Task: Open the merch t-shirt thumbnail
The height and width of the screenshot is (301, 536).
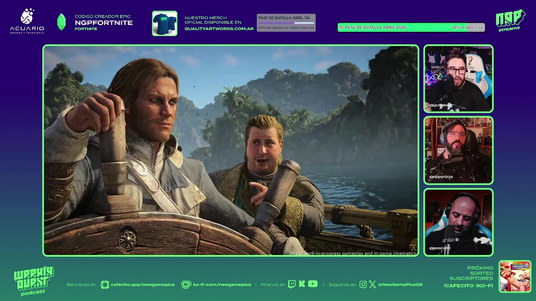Action: click(x=165, y=23)
